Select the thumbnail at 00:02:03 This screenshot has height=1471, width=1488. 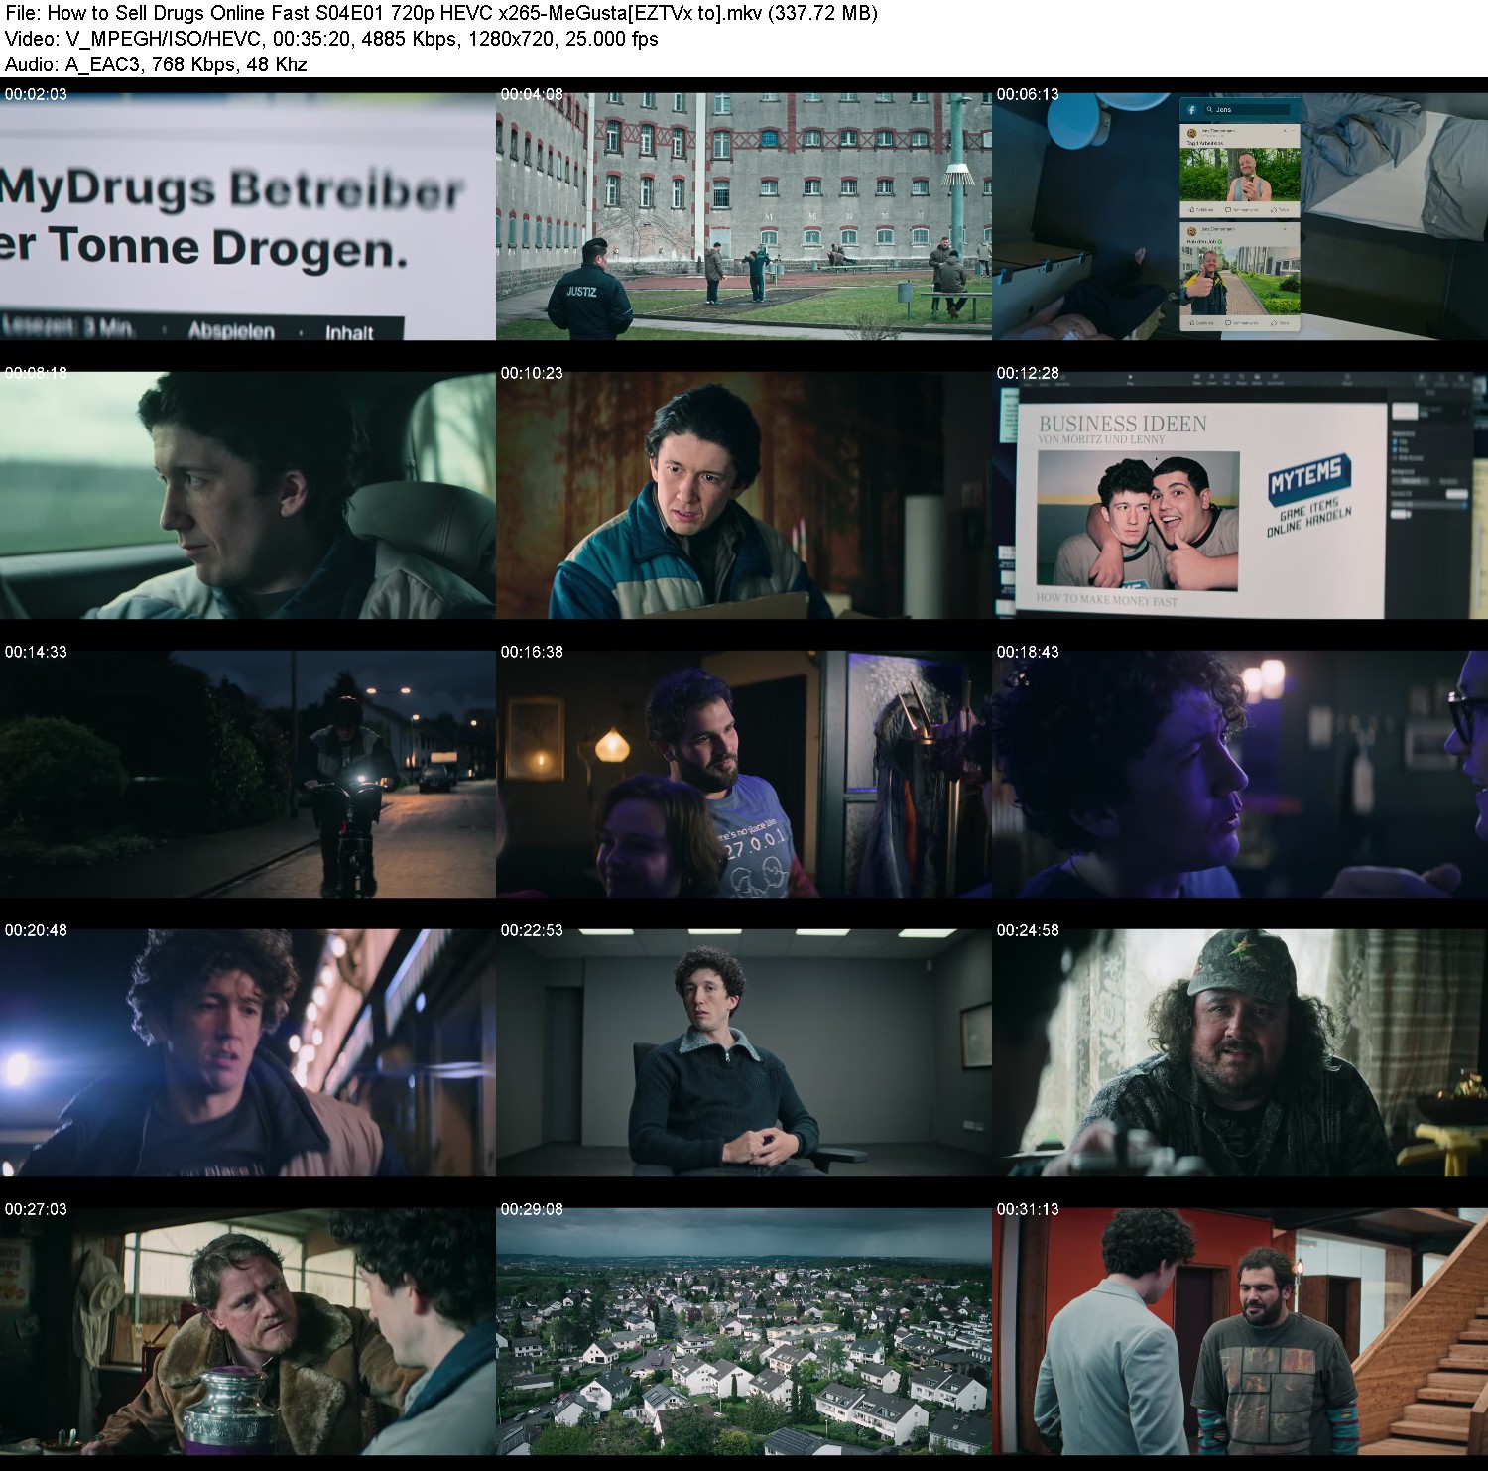[x=248, y=216]
